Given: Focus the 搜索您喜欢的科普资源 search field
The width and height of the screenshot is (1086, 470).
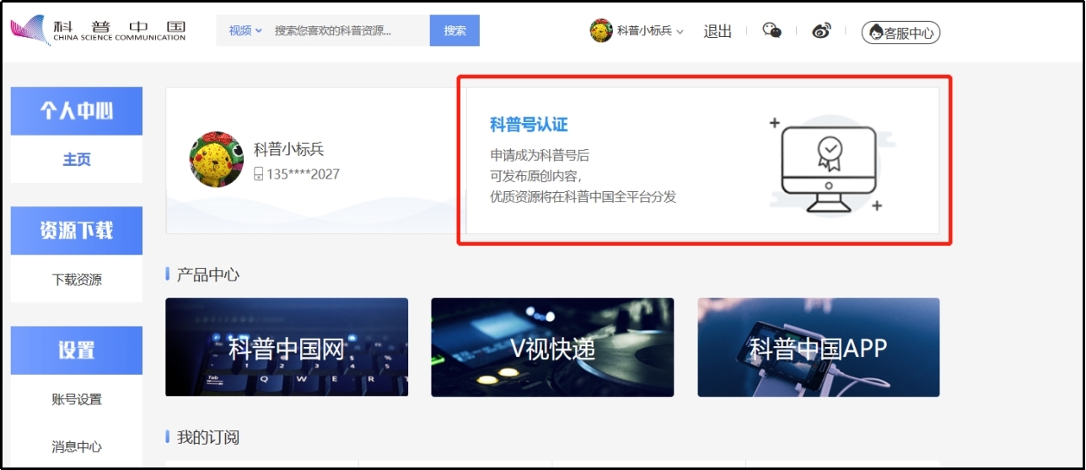Looking at the screenshot, I should pyautogui.click(x=346, y=30).
